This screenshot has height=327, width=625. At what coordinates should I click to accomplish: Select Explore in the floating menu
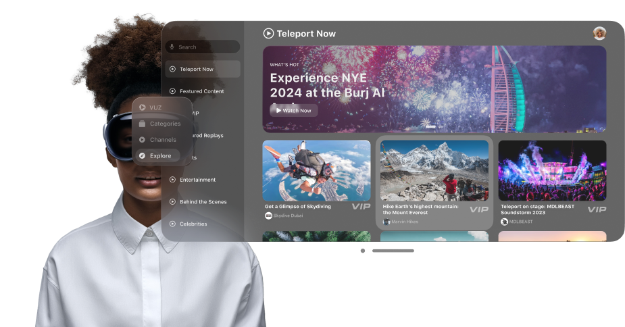pos(158,155)
